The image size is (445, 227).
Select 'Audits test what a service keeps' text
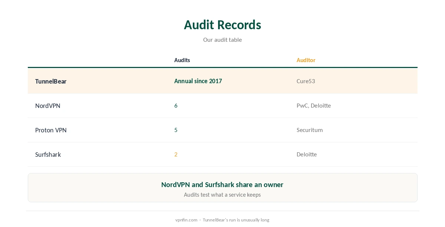(222, 194)
